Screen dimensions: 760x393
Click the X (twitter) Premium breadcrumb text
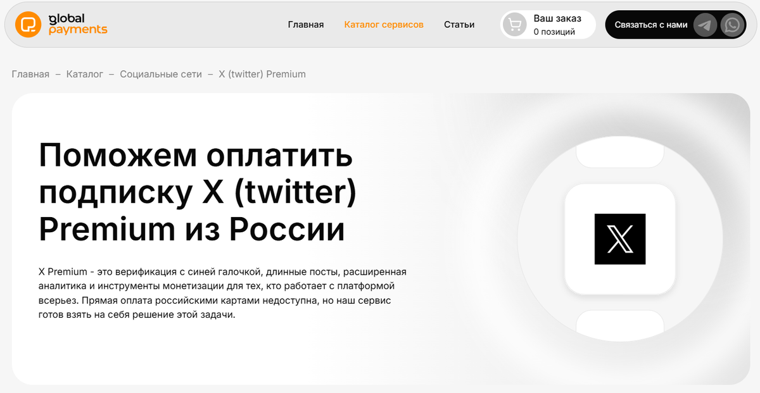click(262, 74)
